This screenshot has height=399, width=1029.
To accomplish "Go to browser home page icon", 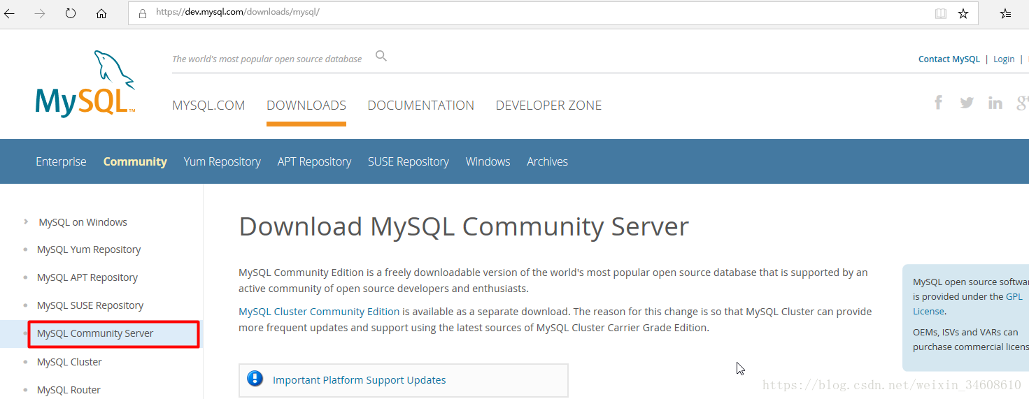I will 101,13.
